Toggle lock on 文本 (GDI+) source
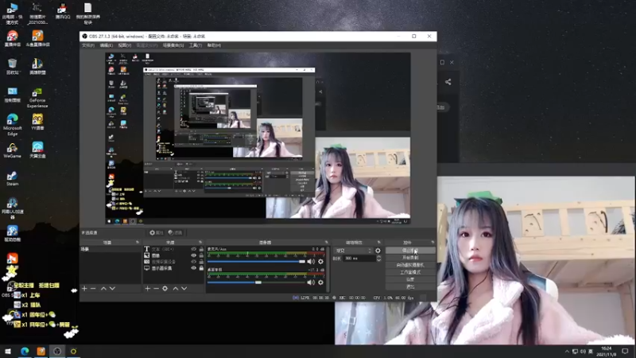 tap(201, 249)
